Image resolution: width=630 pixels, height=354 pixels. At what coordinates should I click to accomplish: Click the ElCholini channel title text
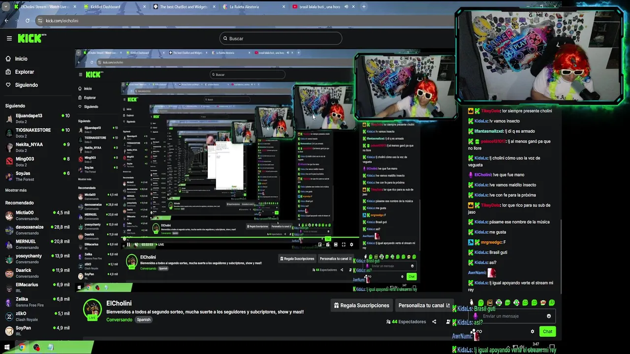119,303
